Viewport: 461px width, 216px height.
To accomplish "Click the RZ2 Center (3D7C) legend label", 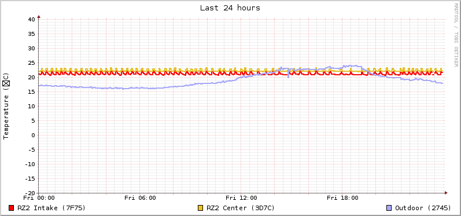I will (x=241, y=208).
